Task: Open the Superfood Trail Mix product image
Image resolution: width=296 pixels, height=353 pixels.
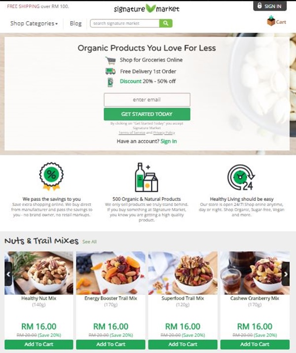Action: (183, 273)
